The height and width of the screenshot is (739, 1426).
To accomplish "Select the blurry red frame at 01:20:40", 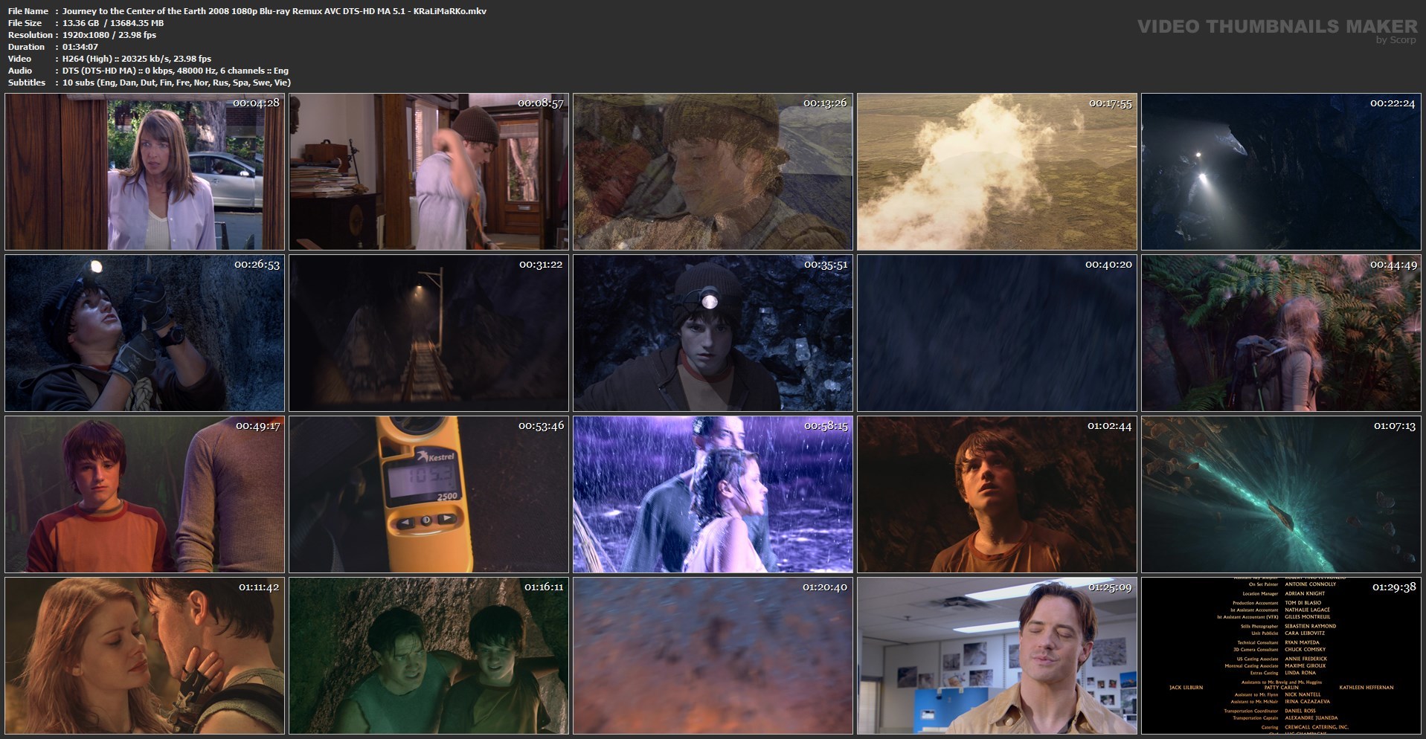I will [713, 656].
